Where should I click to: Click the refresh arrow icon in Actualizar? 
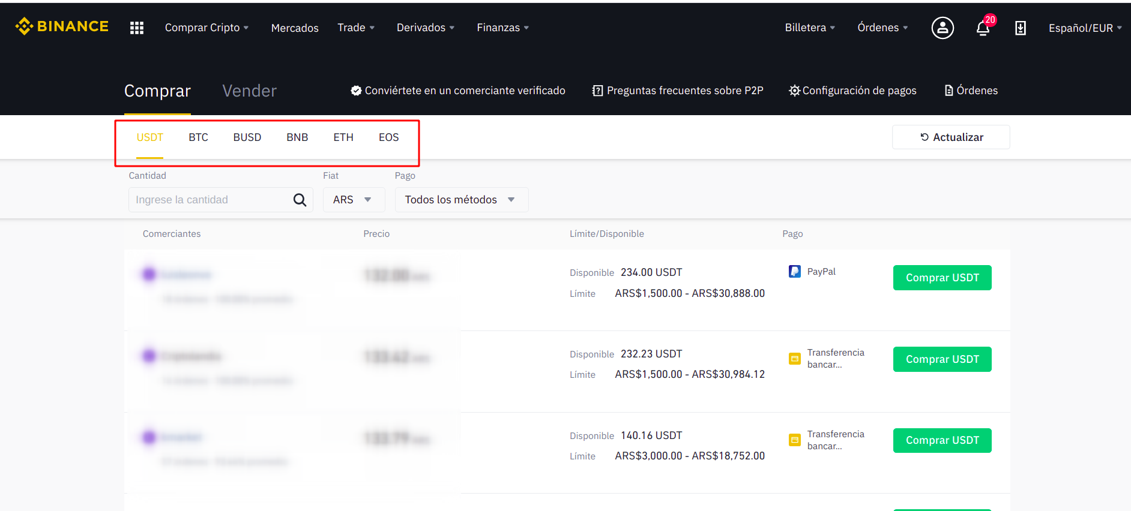click(x=924, y=137)
